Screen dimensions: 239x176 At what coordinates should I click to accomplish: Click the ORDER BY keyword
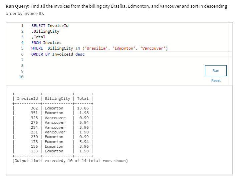pyautogui.click(x=40, y=54)
